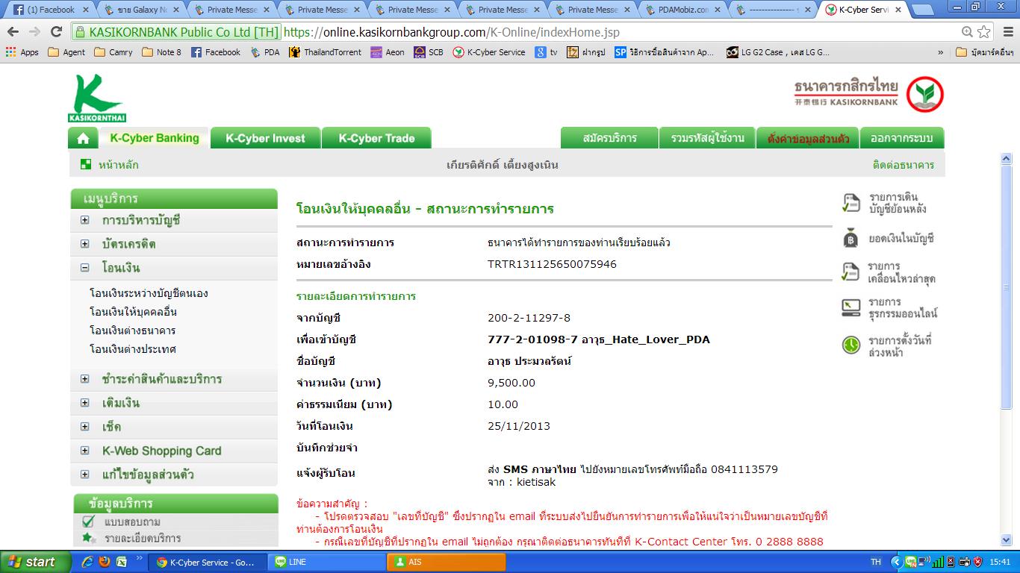Click the Chrome back arrow
Screen dimensions: 1020x573
coord(13,32)
